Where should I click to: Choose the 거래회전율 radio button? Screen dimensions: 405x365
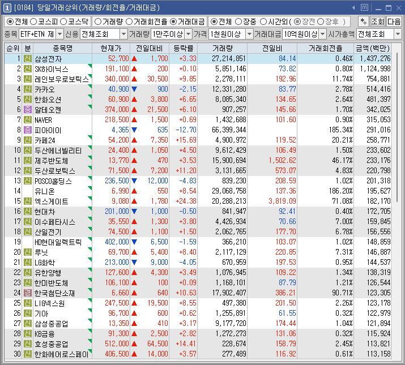click(x=129, y=22)
